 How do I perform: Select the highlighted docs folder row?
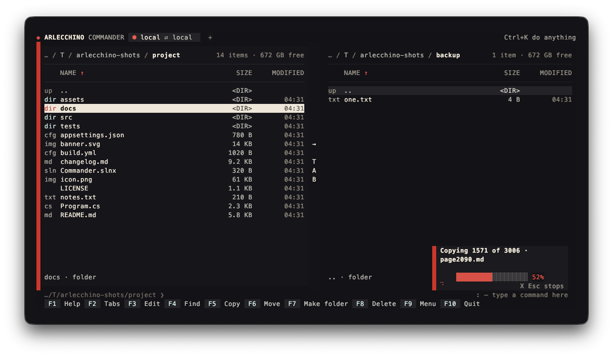pos(174,108)
